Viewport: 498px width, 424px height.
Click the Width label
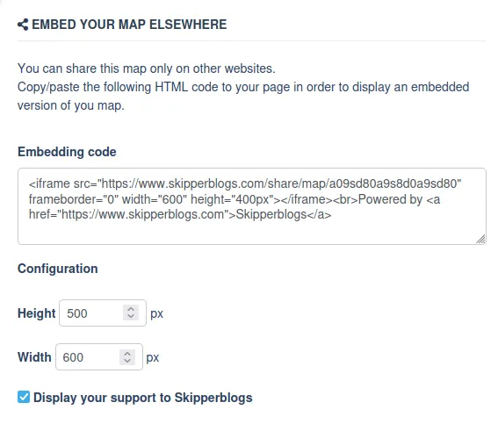point(34,357)
